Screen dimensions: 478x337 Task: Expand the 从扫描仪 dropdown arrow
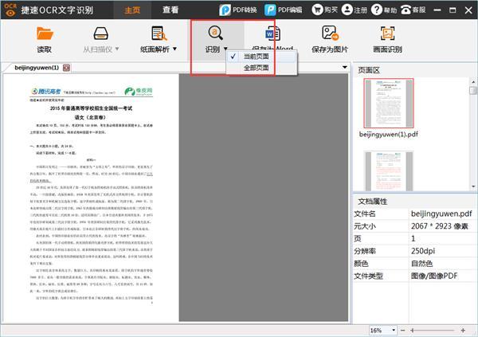coord(117,49)
